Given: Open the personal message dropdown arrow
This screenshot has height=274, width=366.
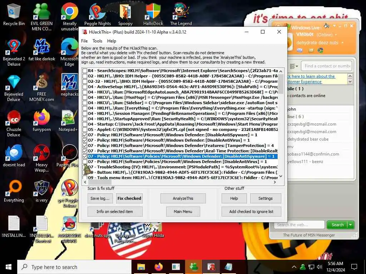Looking at the screenshot, I should pyautogui.click(x=342, y=43).
